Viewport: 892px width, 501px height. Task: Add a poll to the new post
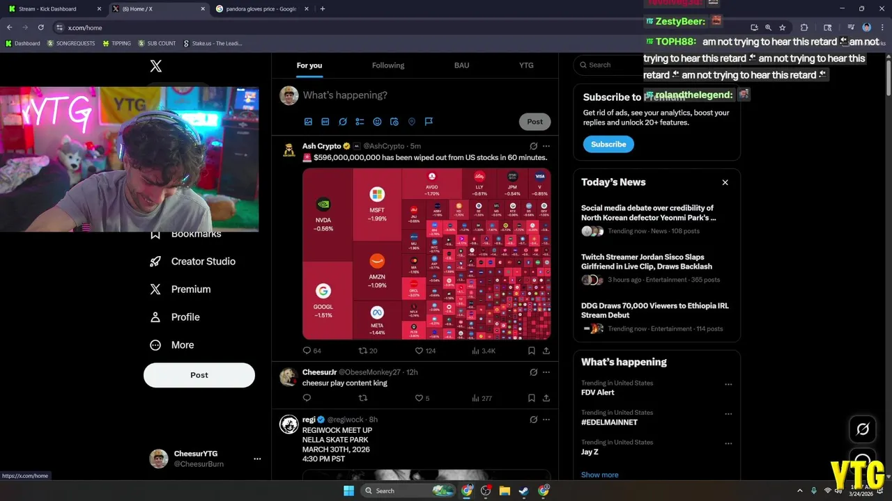click(x=360, y=122)
